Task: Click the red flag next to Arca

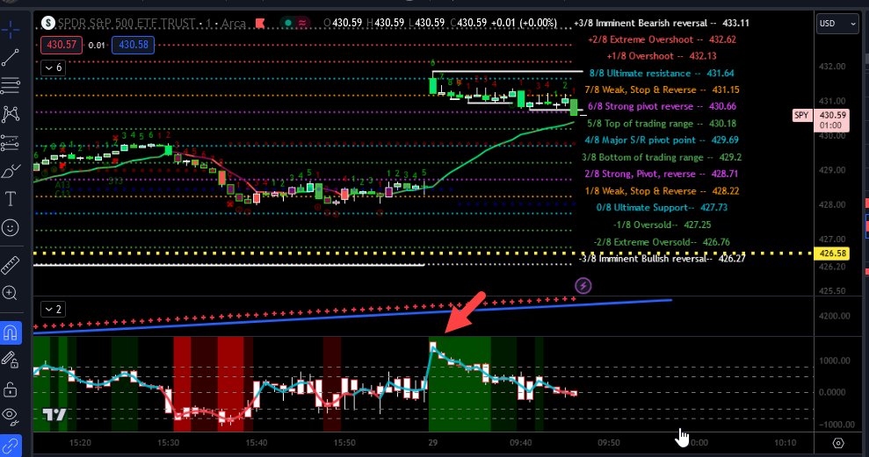Action: (259, 23)
